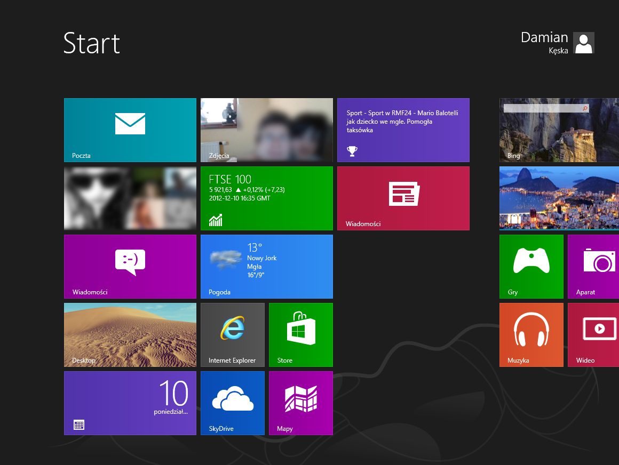Open the purple Wiadomości messaging tile
This screenshot has width=619, height=465.
130,267
